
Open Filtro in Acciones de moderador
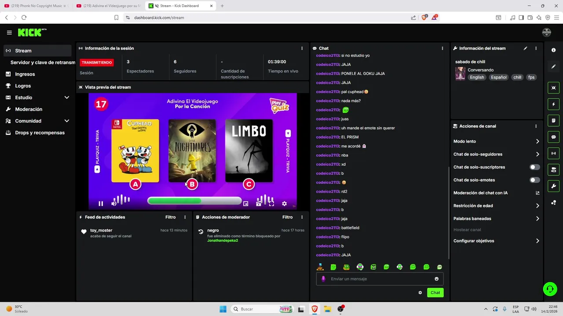[x=287, y=217]
